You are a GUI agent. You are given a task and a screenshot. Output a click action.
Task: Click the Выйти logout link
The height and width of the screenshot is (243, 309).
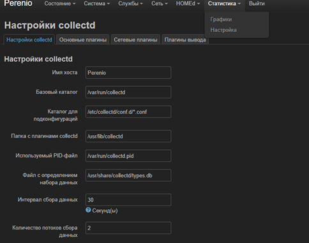257,4
